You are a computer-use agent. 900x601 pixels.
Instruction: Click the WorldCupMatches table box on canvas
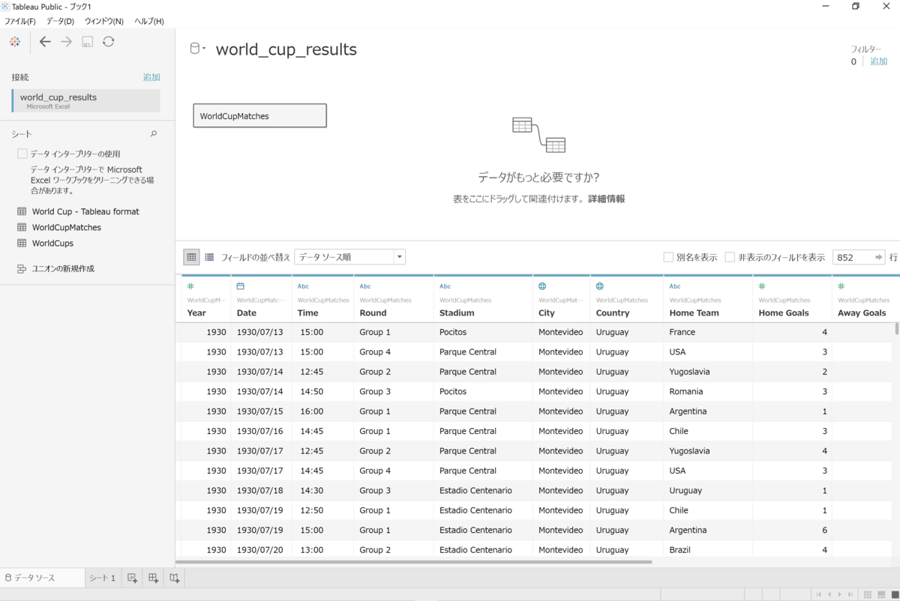[x=259, y=115]
